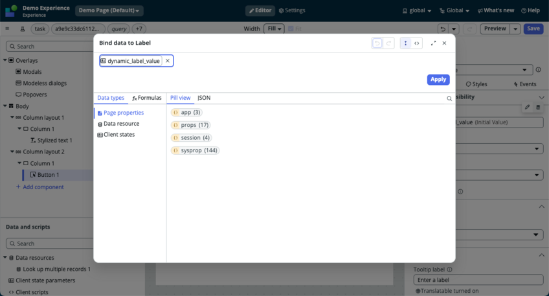Screen dimensions: 549x296
Task: Collapse Column layout 2 node
Action: (x=12, y=152)
